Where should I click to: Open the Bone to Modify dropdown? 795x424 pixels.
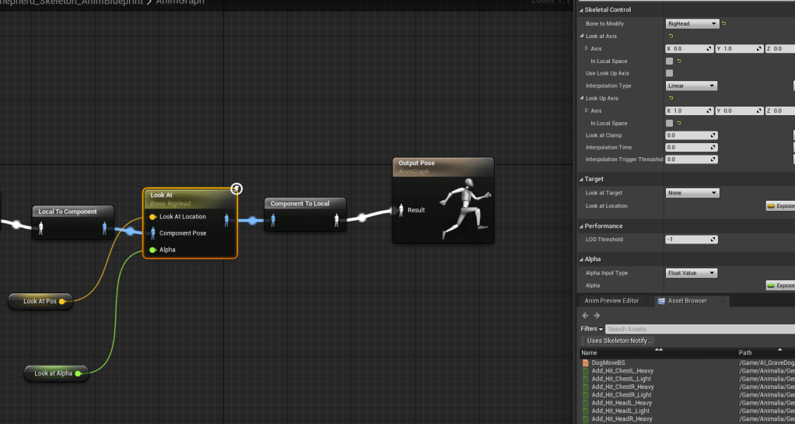tap(692, 23)
